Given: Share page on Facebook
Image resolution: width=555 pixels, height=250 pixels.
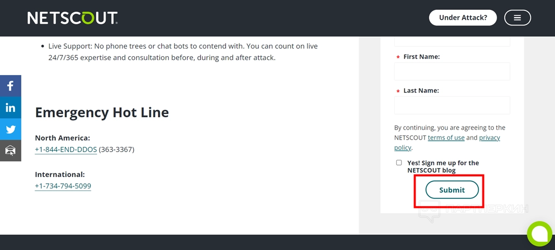Looking at the screenshot, I should click(10, 86).
